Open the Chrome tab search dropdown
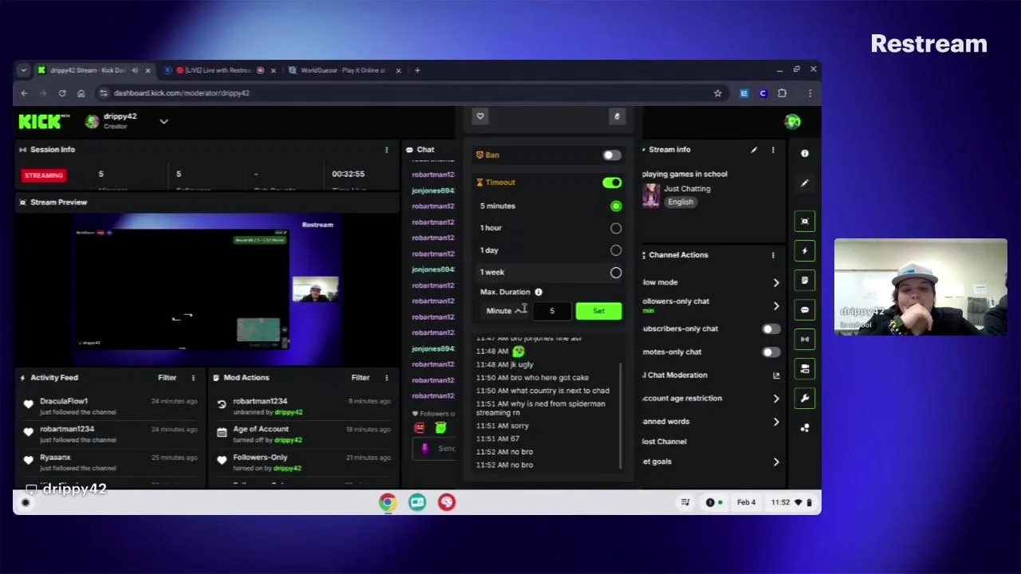Image resolution: width=1021 pixels, height=574 pixels. [x=23, y=70]
